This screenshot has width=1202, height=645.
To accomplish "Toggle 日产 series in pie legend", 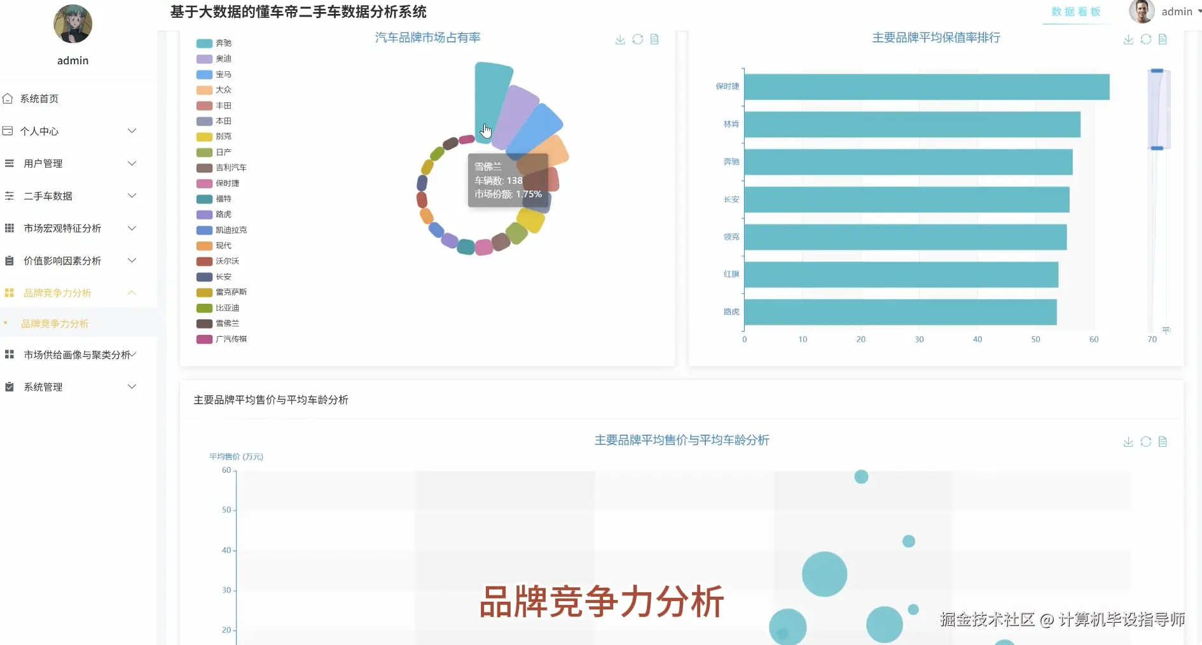I will click(214, 152).
